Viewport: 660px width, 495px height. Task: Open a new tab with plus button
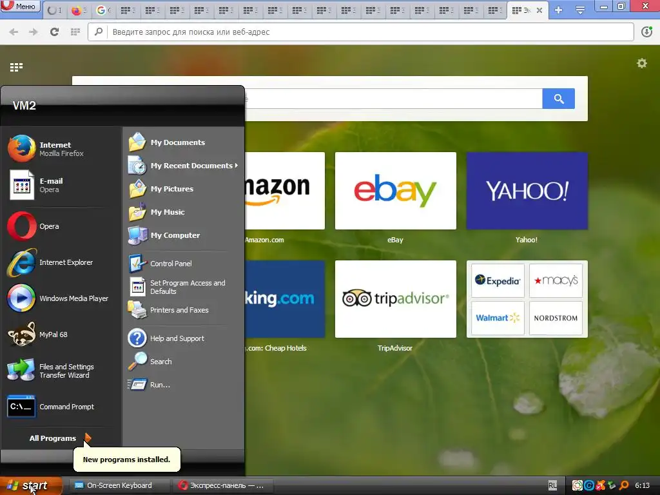pyautogui.click(x=559, y=10)
